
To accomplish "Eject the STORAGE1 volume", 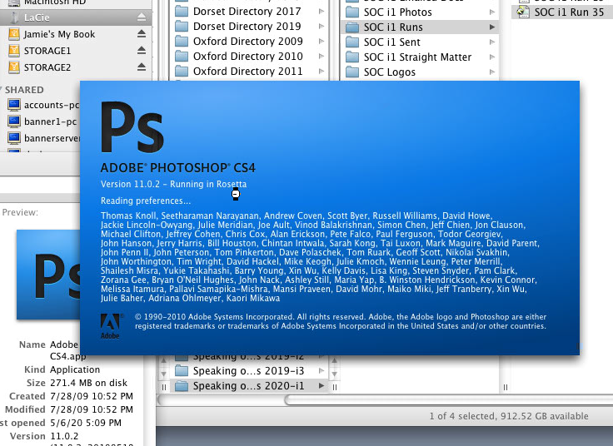I will point(142,51).
